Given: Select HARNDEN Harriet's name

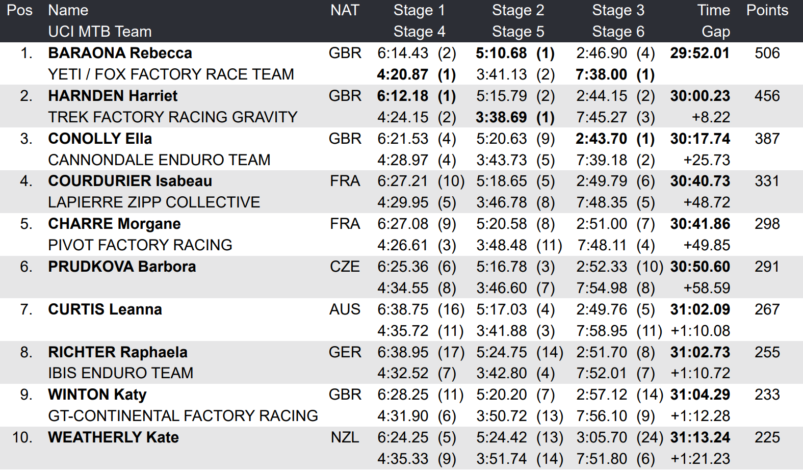Looking at the screenshot, I should (113, 96).
